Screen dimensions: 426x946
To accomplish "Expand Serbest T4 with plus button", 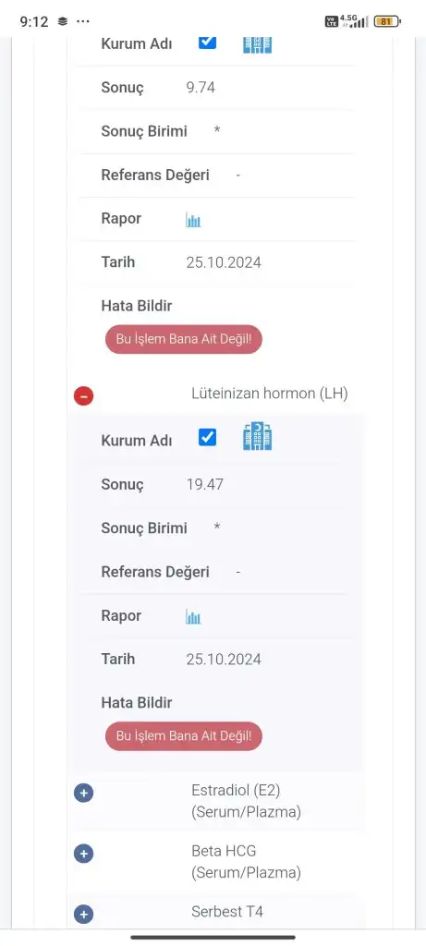I will pyautogui.click(x=83, y=914).
